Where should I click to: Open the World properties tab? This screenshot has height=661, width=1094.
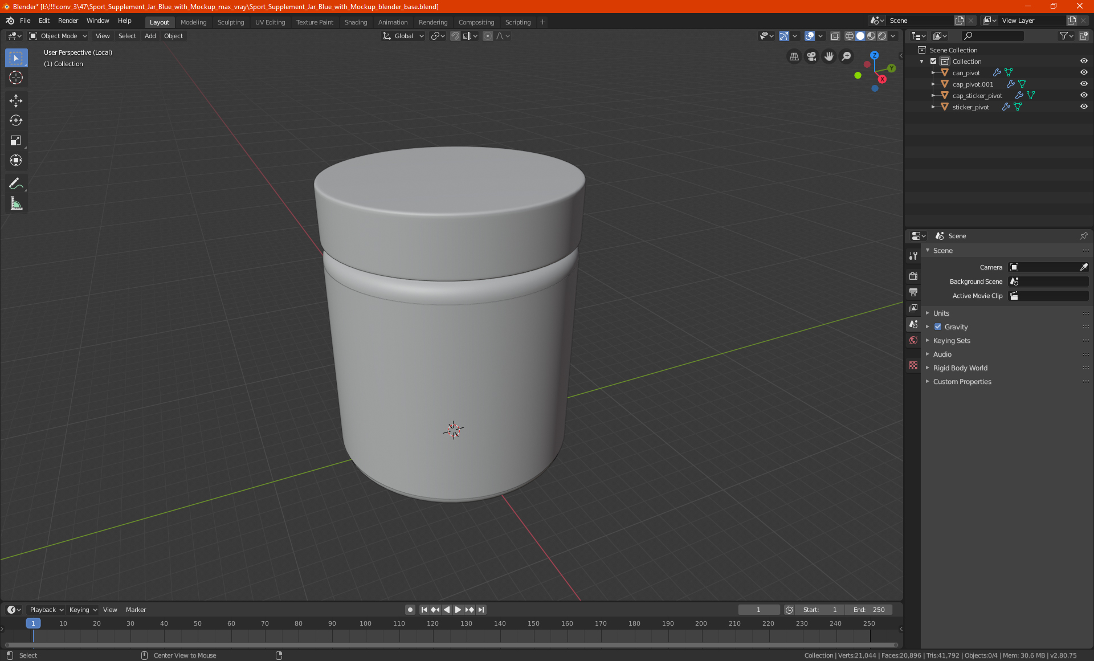click(913, 340)
